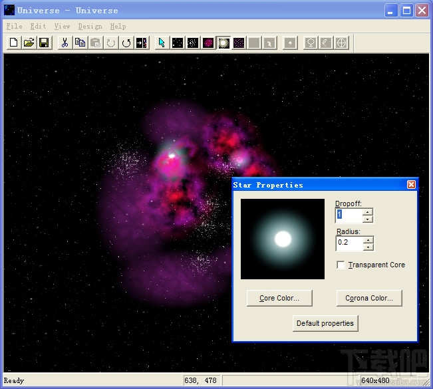Click the New file toolbar icon

click(14, 43)
